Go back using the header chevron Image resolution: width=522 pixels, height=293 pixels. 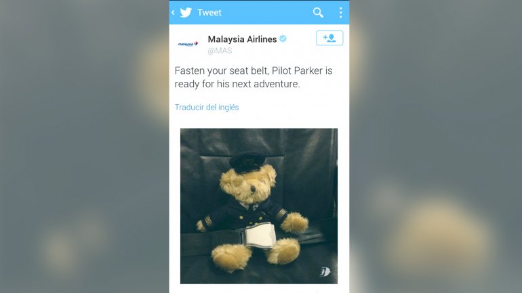173,13
